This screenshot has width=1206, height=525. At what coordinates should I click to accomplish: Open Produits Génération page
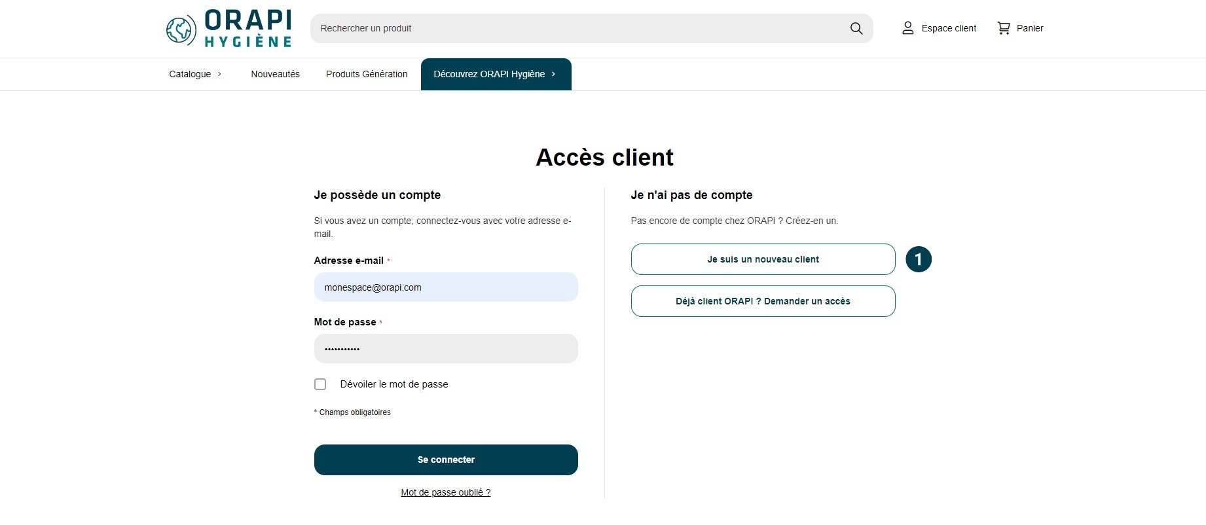pos(367,74)
